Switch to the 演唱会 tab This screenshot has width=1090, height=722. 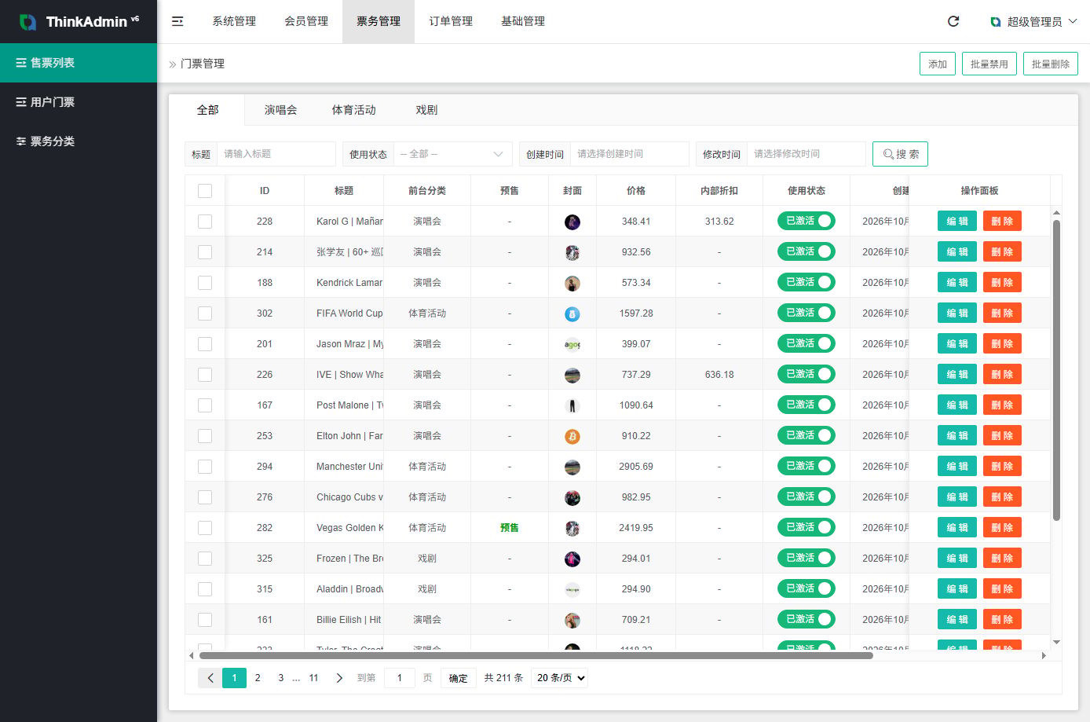pyautogui.click(x=280, y=110)
